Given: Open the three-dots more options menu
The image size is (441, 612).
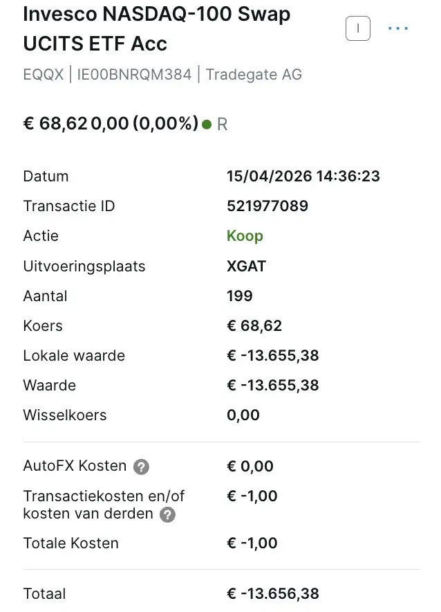Looking at the screenshot, I should pyautogui.click(x=398, y=28).
